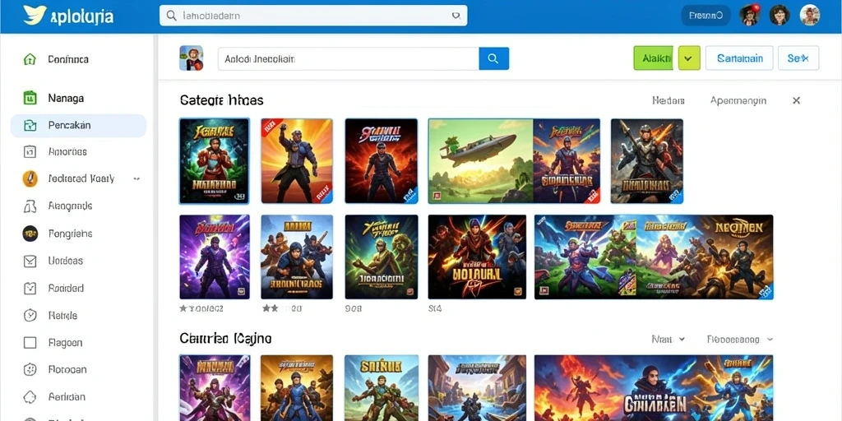Image resolution: width=842 pixels, height=421 pixels.
Task: Switch to the Apenmengin tab
Action: tap(738, 100)
